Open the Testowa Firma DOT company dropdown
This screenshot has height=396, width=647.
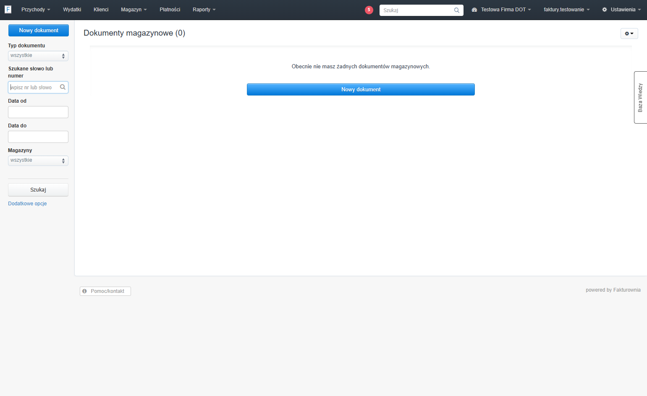coord(501,10)
